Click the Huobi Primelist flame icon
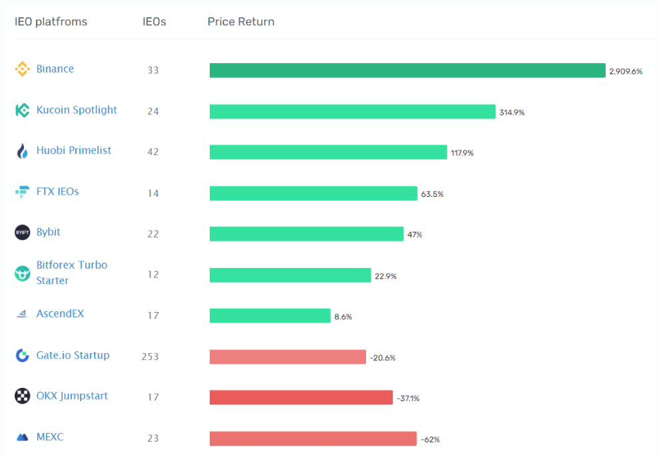Viewport: 659px width, 455px height. click(x=22, y=151)
